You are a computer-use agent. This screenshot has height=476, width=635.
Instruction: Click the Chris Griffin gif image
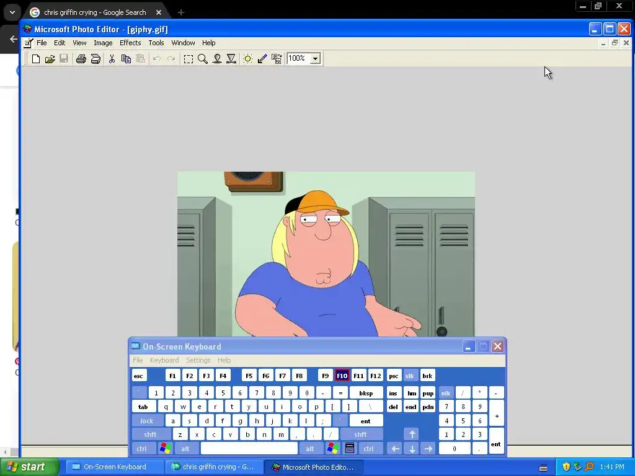(326, 254)
